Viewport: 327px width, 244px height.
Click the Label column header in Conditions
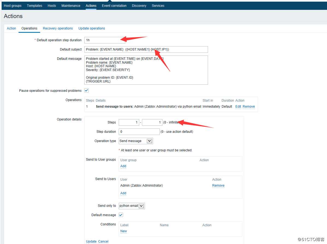point(124,225)
